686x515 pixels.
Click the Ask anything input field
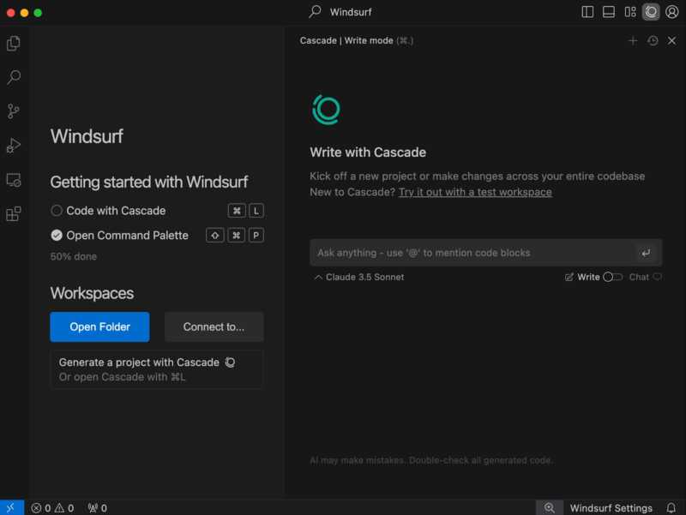[472, 253]
